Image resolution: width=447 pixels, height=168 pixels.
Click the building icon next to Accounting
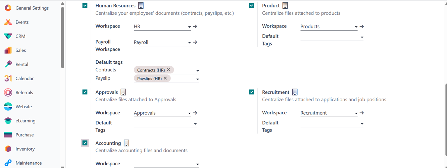click(126, 143)
